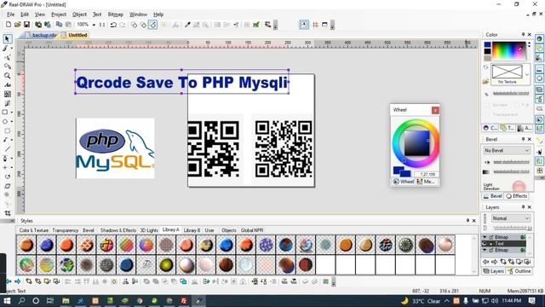
Task: Pin the Layers panel
Action: (523, 207)
